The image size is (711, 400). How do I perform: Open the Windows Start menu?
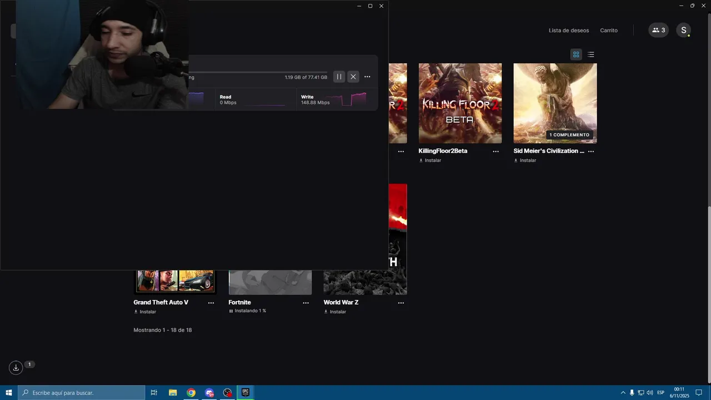click(9, 393)
